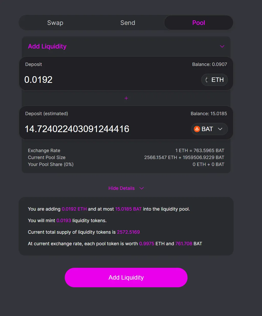
Task: Click the Current Pool Size value
Action: tap(184, 157)
